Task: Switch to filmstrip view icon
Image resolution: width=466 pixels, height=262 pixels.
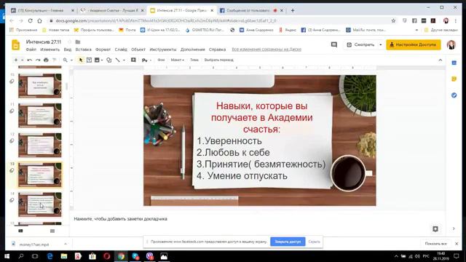Action: coord(20,231)
